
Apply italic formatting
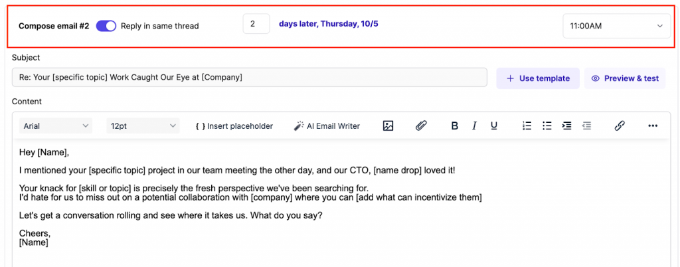(474, 126)
